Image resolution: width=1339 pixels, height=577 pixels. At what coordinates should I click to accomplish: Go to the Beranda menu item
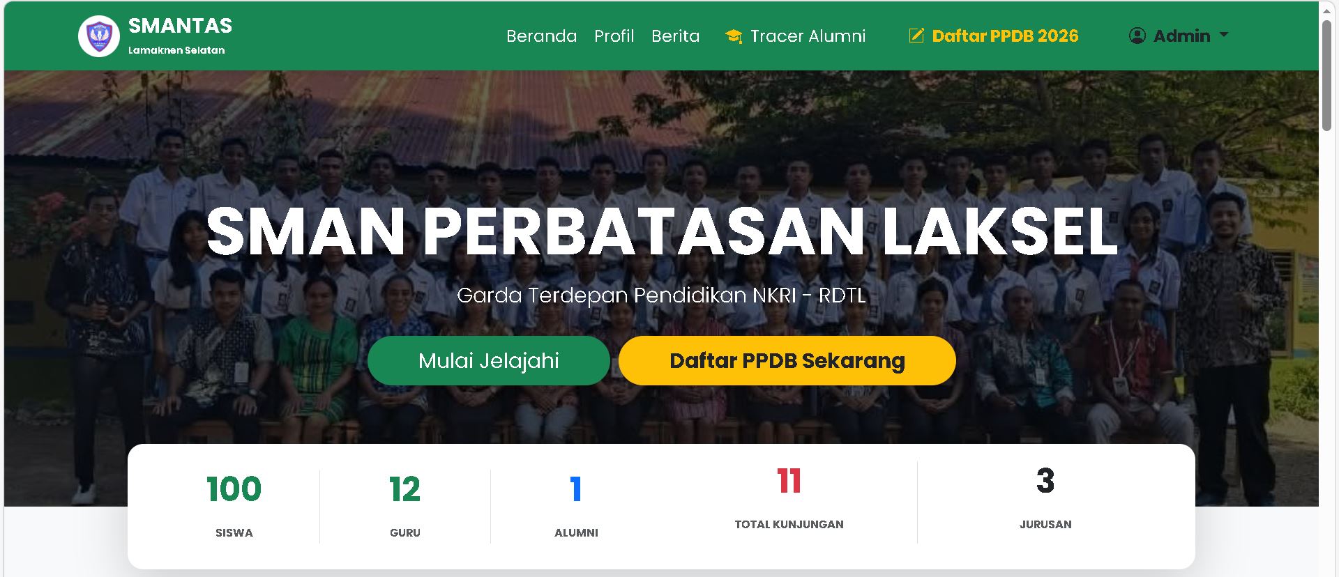point(541,36)
